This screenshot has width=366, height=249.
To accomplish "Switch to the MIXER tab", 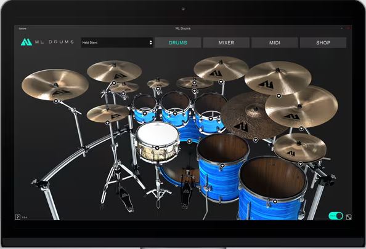I will click(226, 42).
